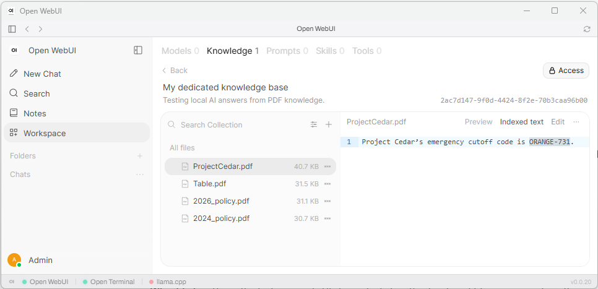This screenshot has height=289, width=598.
Task: Switch to the Skills tab
Action: (x=330, y=51)
